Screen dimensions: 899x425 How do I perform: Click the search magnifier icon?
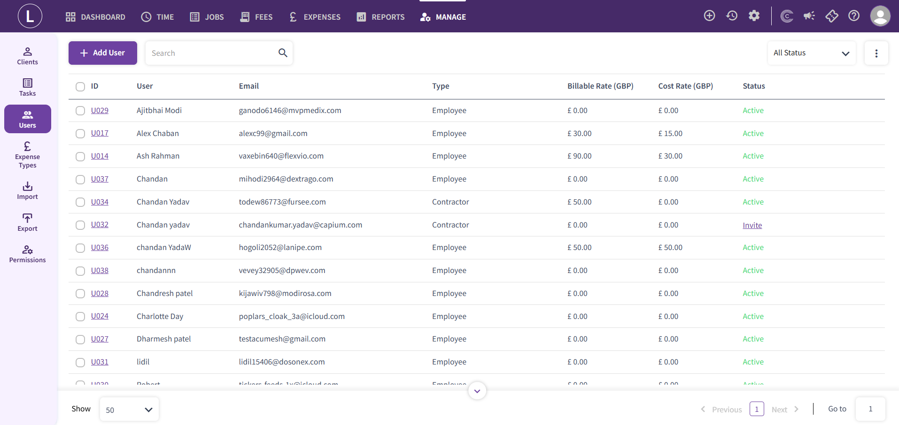[x=283, y=53]
